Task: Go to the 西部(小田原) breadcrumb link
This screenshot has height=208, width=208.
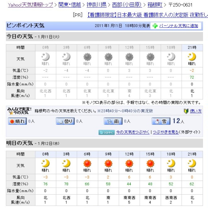Action: [x=127, y=5]
